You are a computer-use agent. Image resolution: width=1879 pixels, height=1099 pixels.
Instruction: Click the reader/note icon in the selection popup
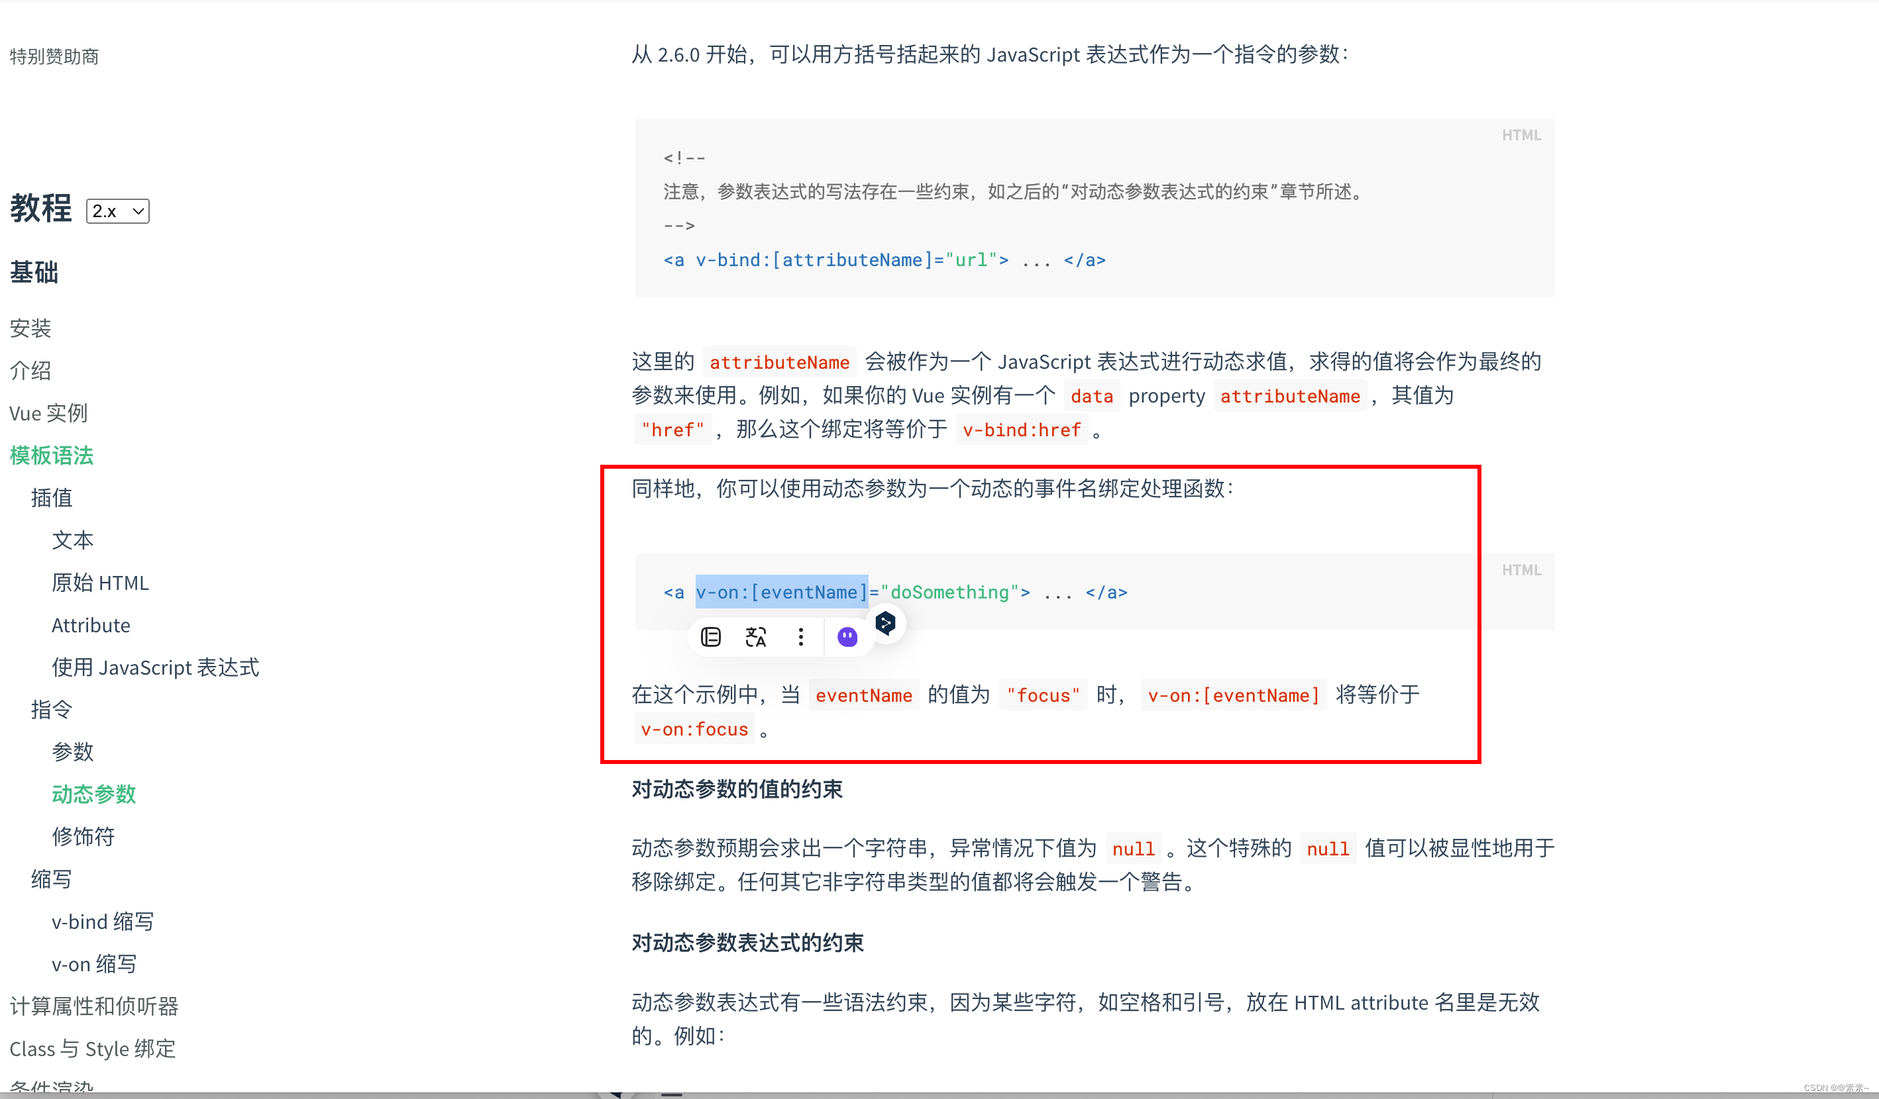[711, 637]
